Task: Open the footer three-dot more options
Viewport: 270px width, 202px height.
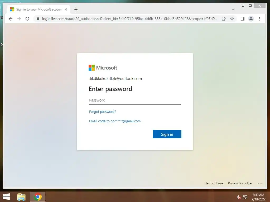Action: (260, 183)
